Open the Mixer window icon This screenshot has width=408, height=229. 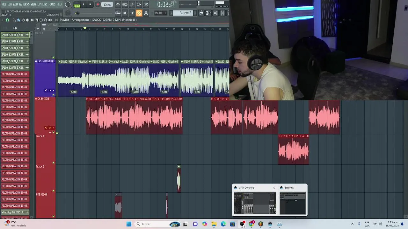(222, 13)
